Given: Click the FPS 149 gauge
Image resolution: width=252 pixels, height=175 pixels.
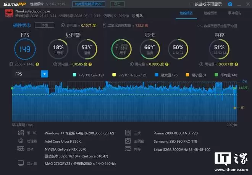Looking at the screenshot, I should 25,49.
